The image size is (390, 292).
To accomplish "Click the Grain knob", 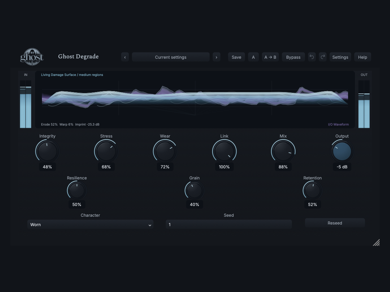I will (194, 190).
